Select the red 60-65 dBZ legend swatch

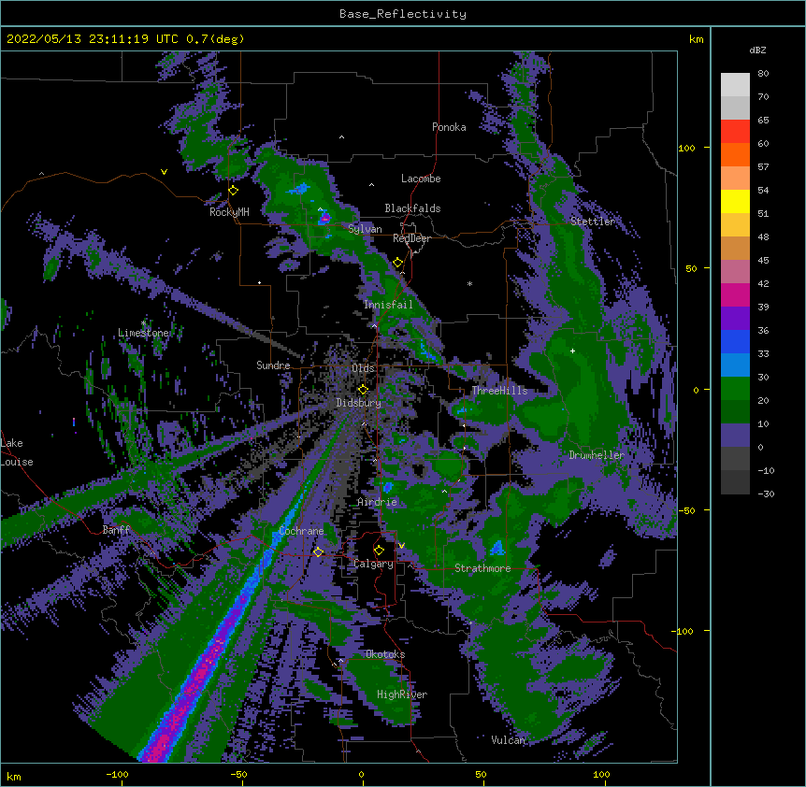735,132
